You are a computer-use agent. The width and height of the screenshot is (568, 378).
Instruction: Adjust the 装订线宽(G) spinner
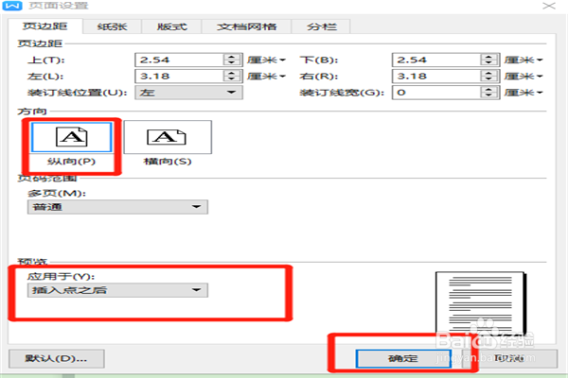[489, 93]
